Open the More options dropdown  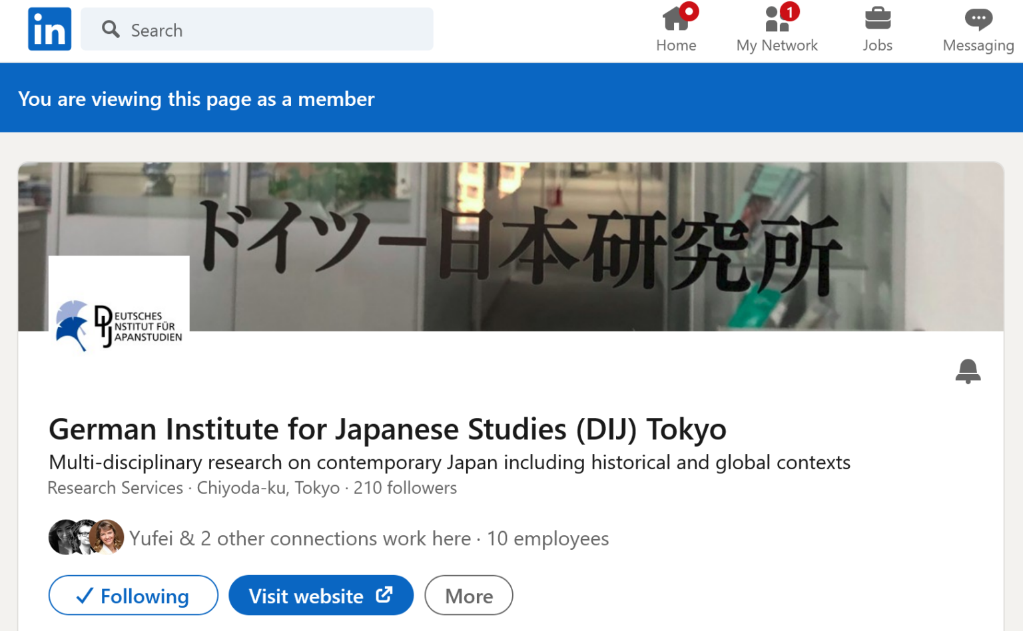pos(469,595)
